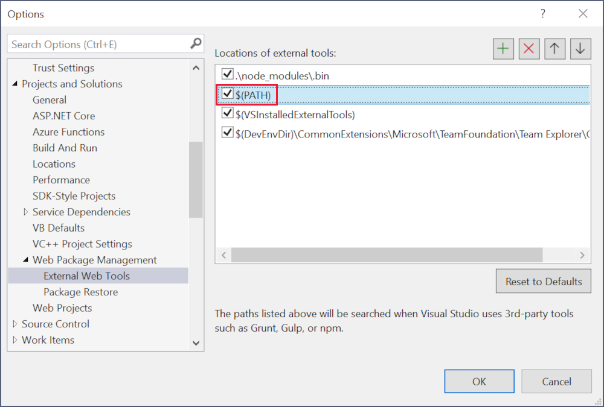Select the Work Items tree label
Screen dimensions: 604x407
click(x=48, y=340)
